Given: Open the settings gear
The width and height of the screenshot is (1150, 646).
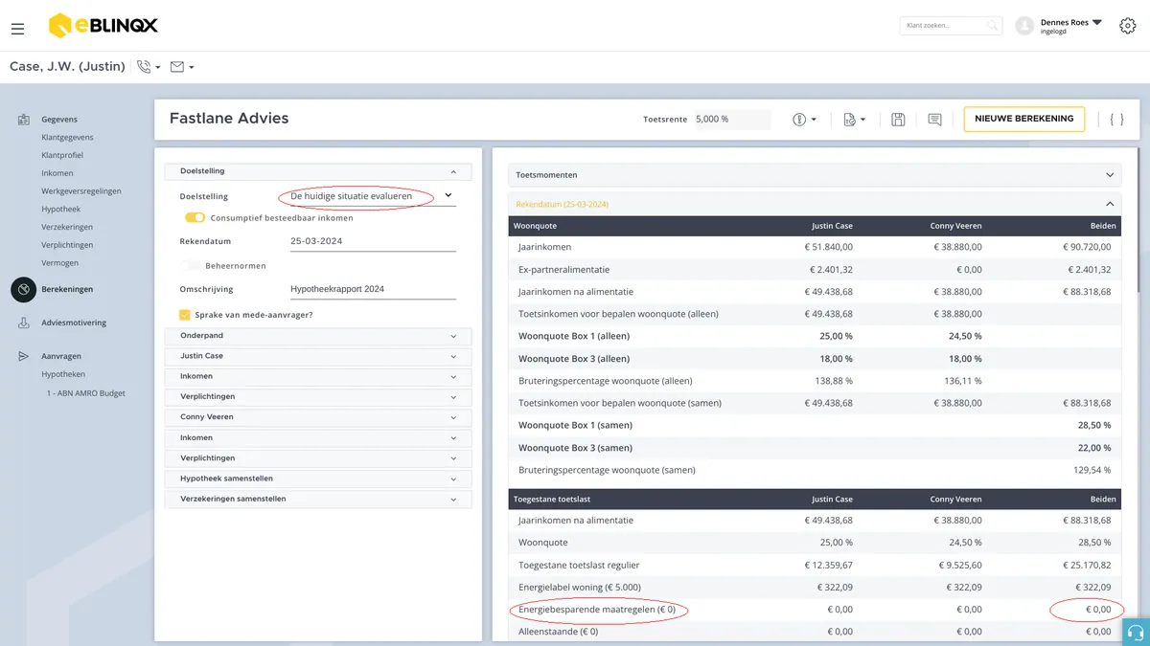Looking at the screenshot, I should pos(1128,26).
